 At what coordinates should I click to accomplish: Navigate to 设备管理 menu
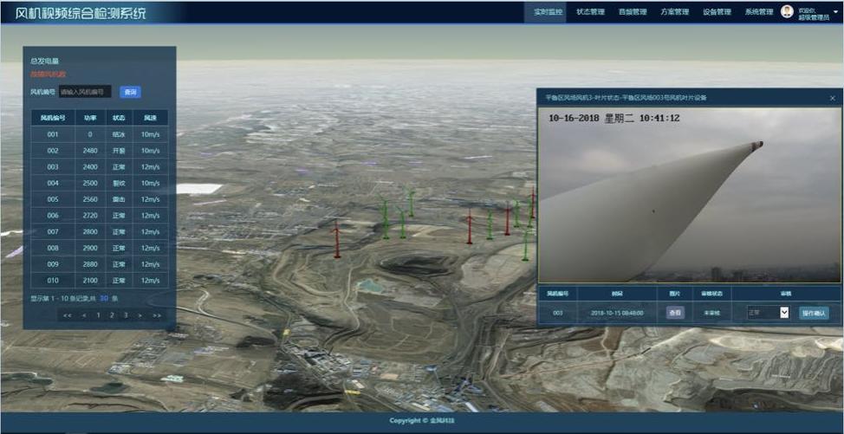[x=717, y=12]
